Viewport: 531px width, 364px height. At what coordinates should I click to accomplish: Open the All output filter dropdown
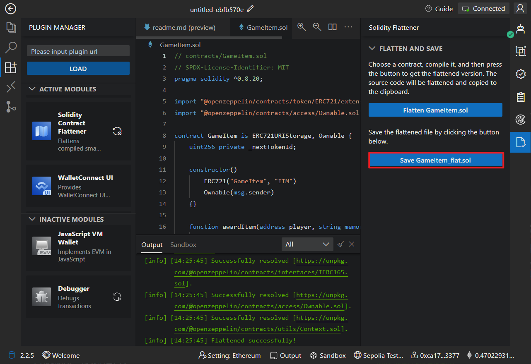point(307,244)
